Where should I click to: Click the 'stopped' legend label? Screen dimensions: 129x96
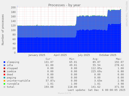coord(12,68)
